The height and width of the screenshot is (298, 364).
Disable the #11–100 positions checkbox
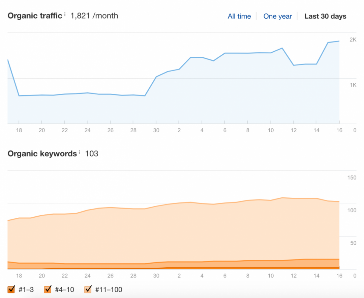(88, 289)
